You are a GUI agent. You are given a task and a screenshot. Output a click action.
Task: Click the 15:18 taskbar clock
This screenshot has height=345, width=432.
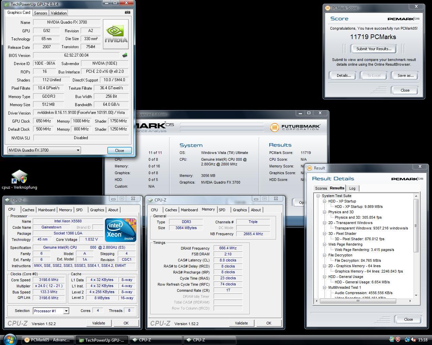pos(423,340)
